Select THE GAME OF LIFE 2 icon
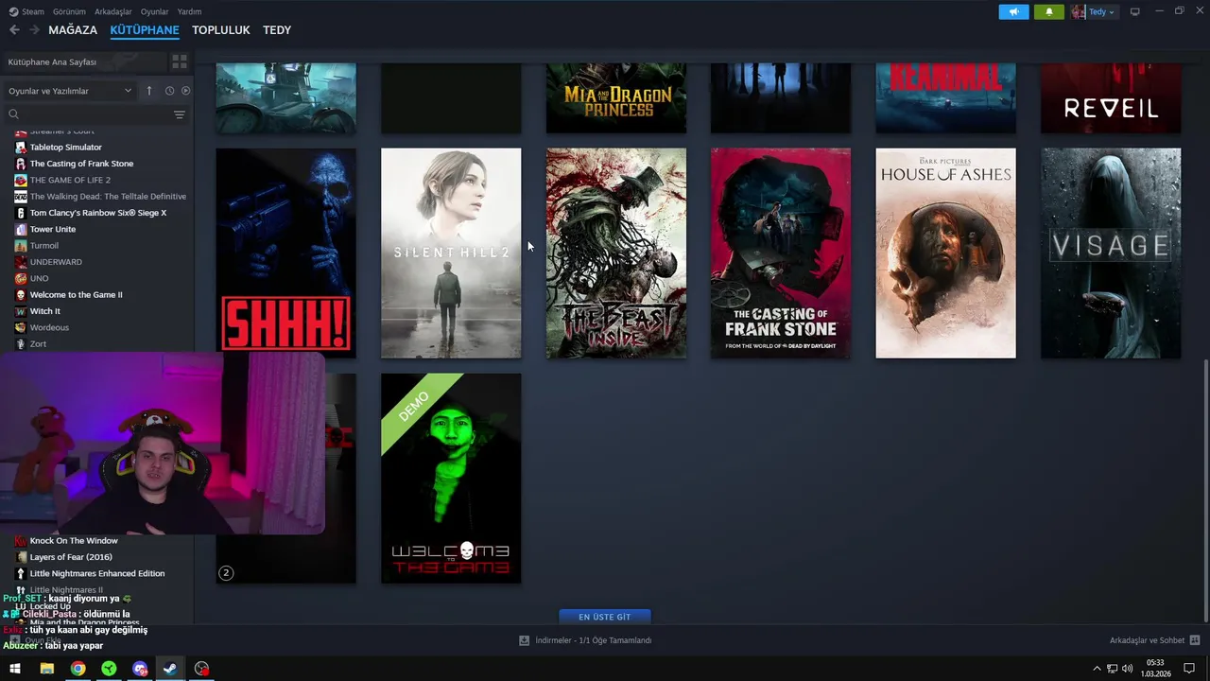Viewport: 1210px width, 681px height. [21, 180]
